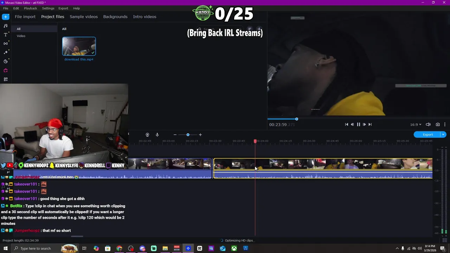
Task: Adjust the timeline zoom slider handle
Action: (188, 135)
